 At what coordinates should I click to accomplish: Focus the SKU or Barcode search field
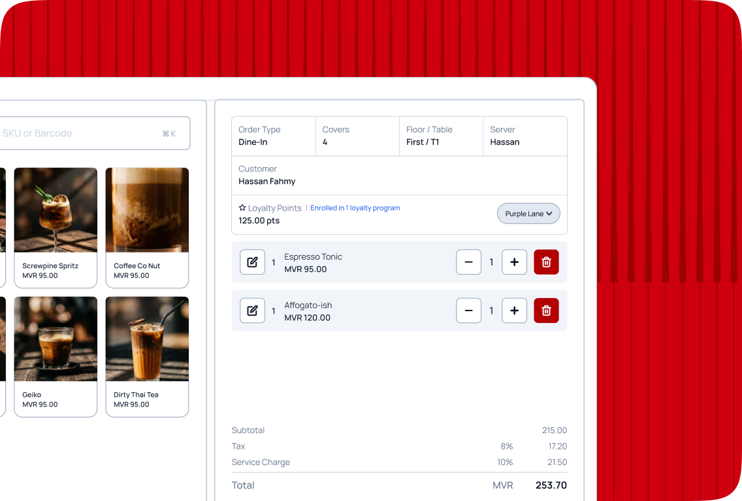point(94,133)
